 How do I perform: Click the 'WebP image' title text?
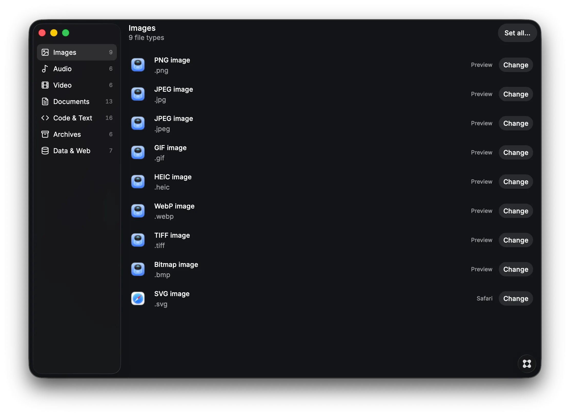pyautogui.click(x=174, y=206)
